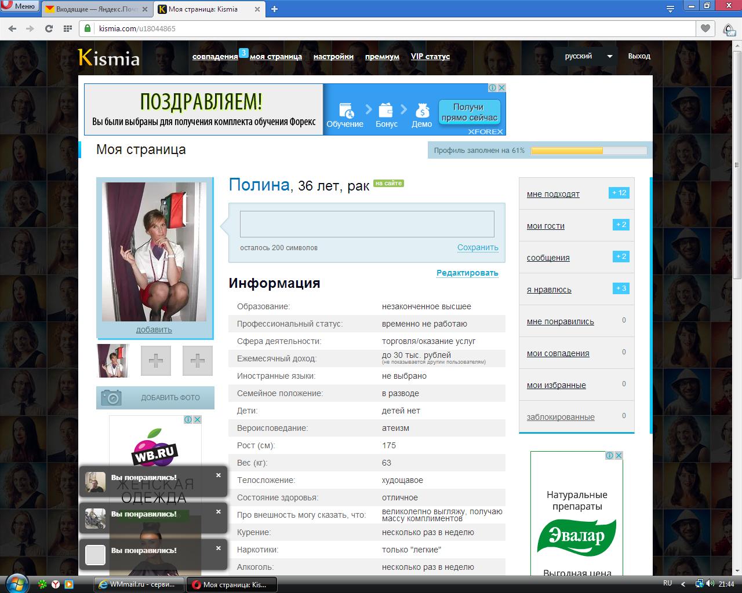The height and width of the screenshot is (593, 742).
Task: Click the совпадения badge showing 3
Action: point(243,53)
